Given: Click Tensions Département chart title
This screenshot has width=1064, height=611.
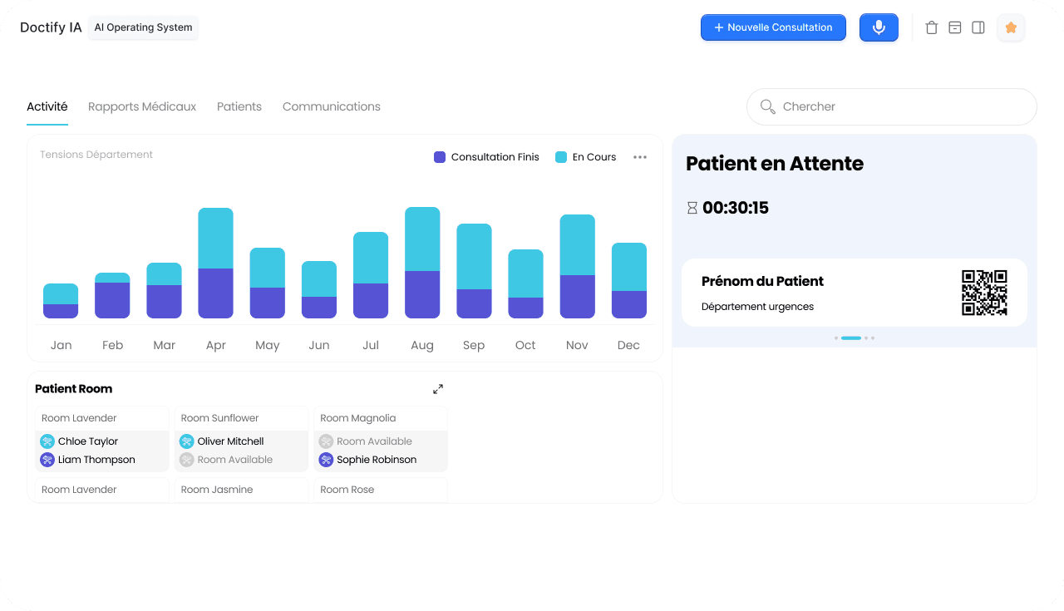Looking at the screenshot, I should tap(96, 155).
